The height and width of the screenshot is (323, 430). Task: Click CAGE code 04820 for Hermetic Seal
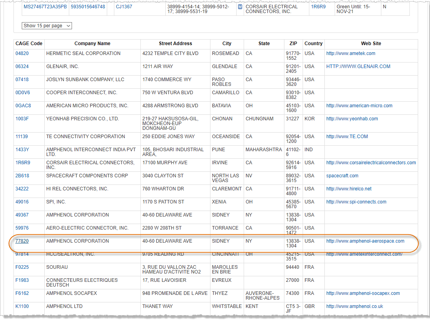tap(22, 53)
